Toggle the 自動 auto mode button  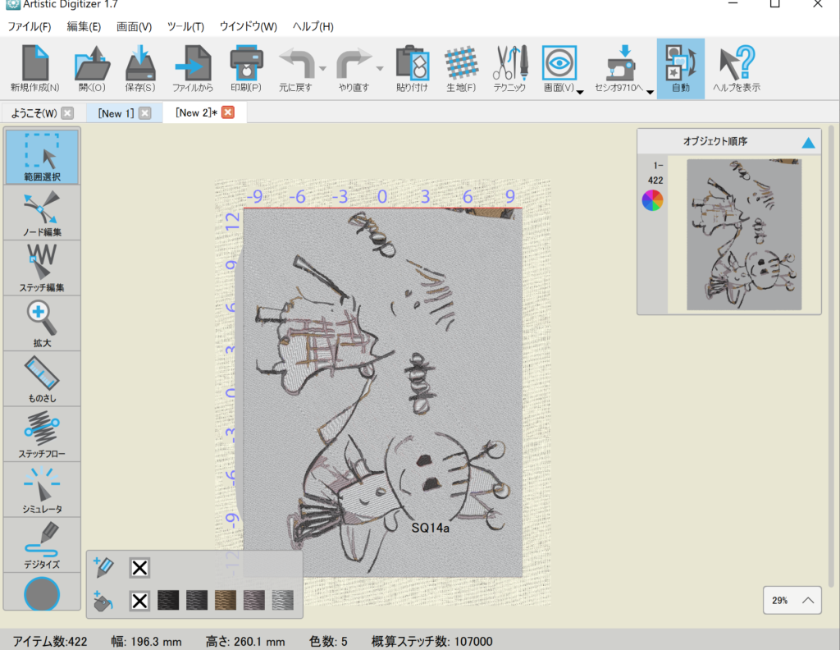(x=680, y=68)
